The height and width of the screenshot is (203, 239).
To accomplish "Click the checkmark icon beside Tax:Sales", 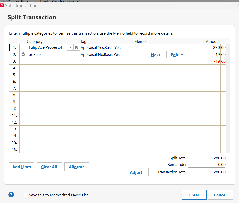I will [23, 54].
